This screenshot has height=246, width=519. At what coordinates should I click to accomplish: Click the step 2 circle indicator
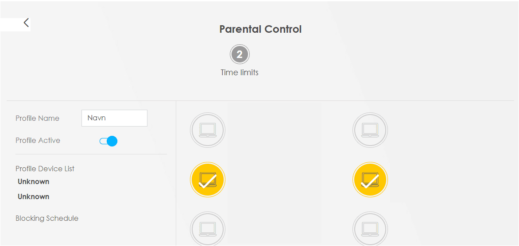pyautogui.click(x=240, y=54)
